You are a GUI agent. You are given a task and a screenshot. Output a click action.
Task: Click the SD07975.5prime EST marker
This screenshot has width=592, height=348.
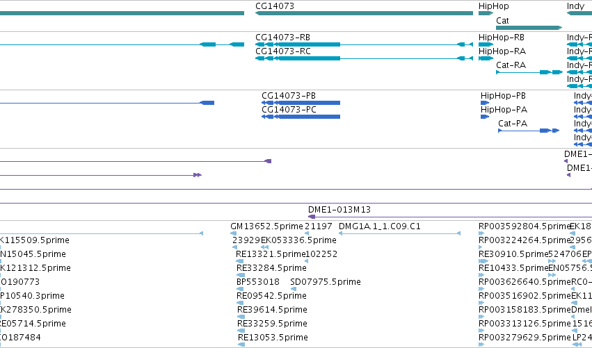tap(294, 289)
